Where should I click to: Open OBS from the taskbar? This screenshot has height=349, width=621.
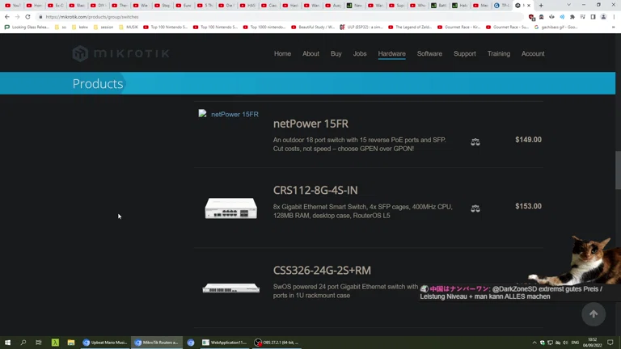tap(277, 343)
